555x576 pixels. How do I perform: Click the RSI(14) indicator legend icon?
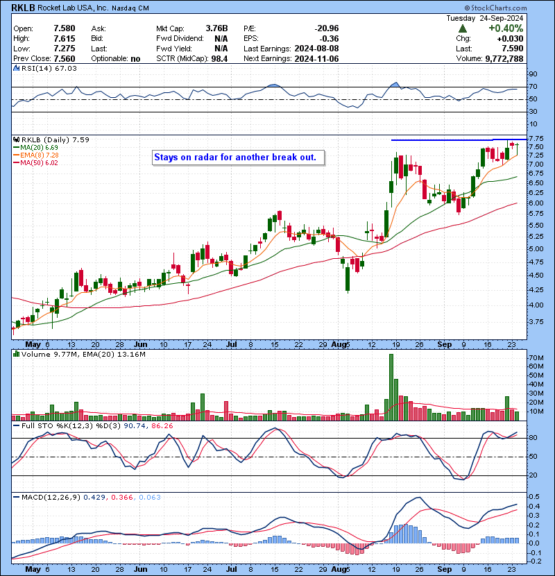pos(16,68)
